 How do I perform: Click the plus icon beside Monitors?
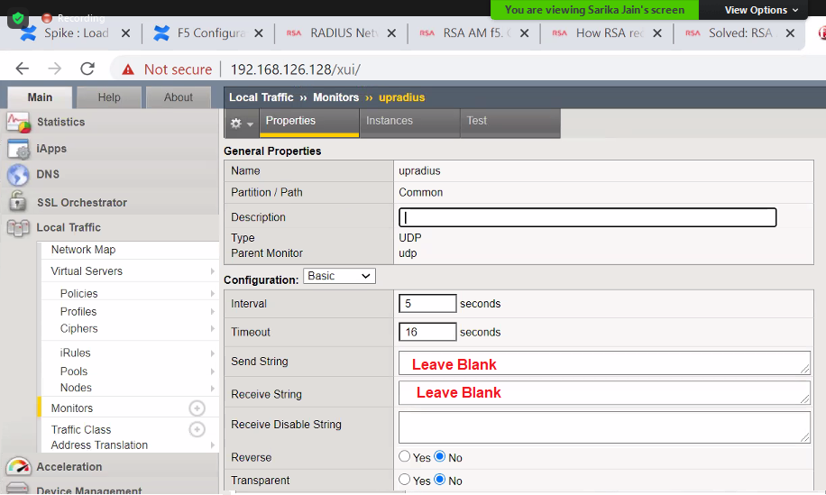(x=197, y=408)
